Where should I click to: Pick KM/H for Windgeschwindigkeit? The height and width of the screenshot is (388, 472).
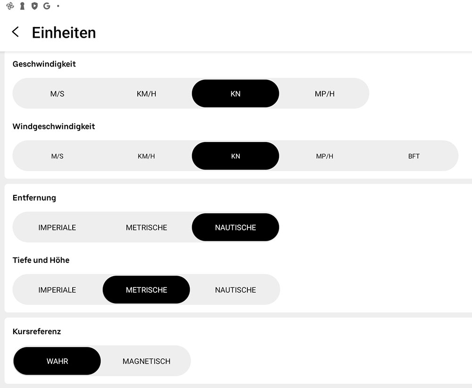coord(146,156)
